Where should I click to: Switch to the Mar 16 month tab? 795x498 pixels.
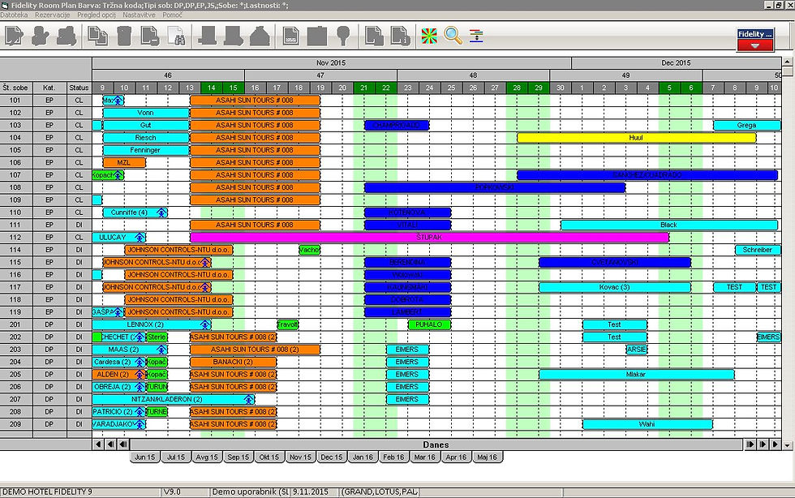pyautogui.click(x=425, y=457)
